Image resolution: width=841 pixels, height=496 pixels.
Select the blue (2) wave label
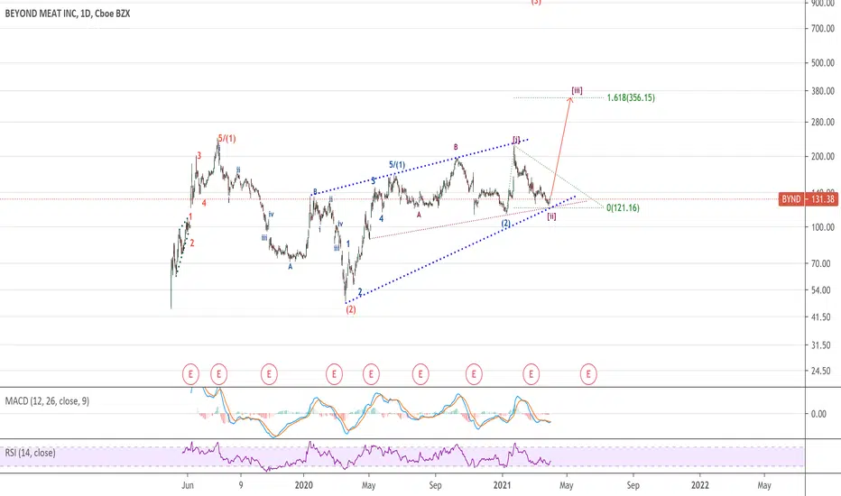506,224
